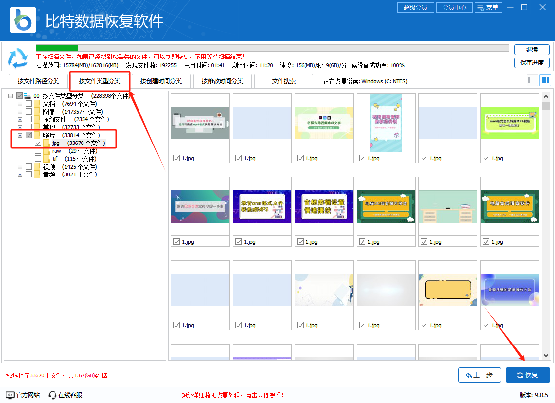This screenshot has height=403, width=555.
Task: Click the 官方网站 monitor icon
Action: click(10, 395)
